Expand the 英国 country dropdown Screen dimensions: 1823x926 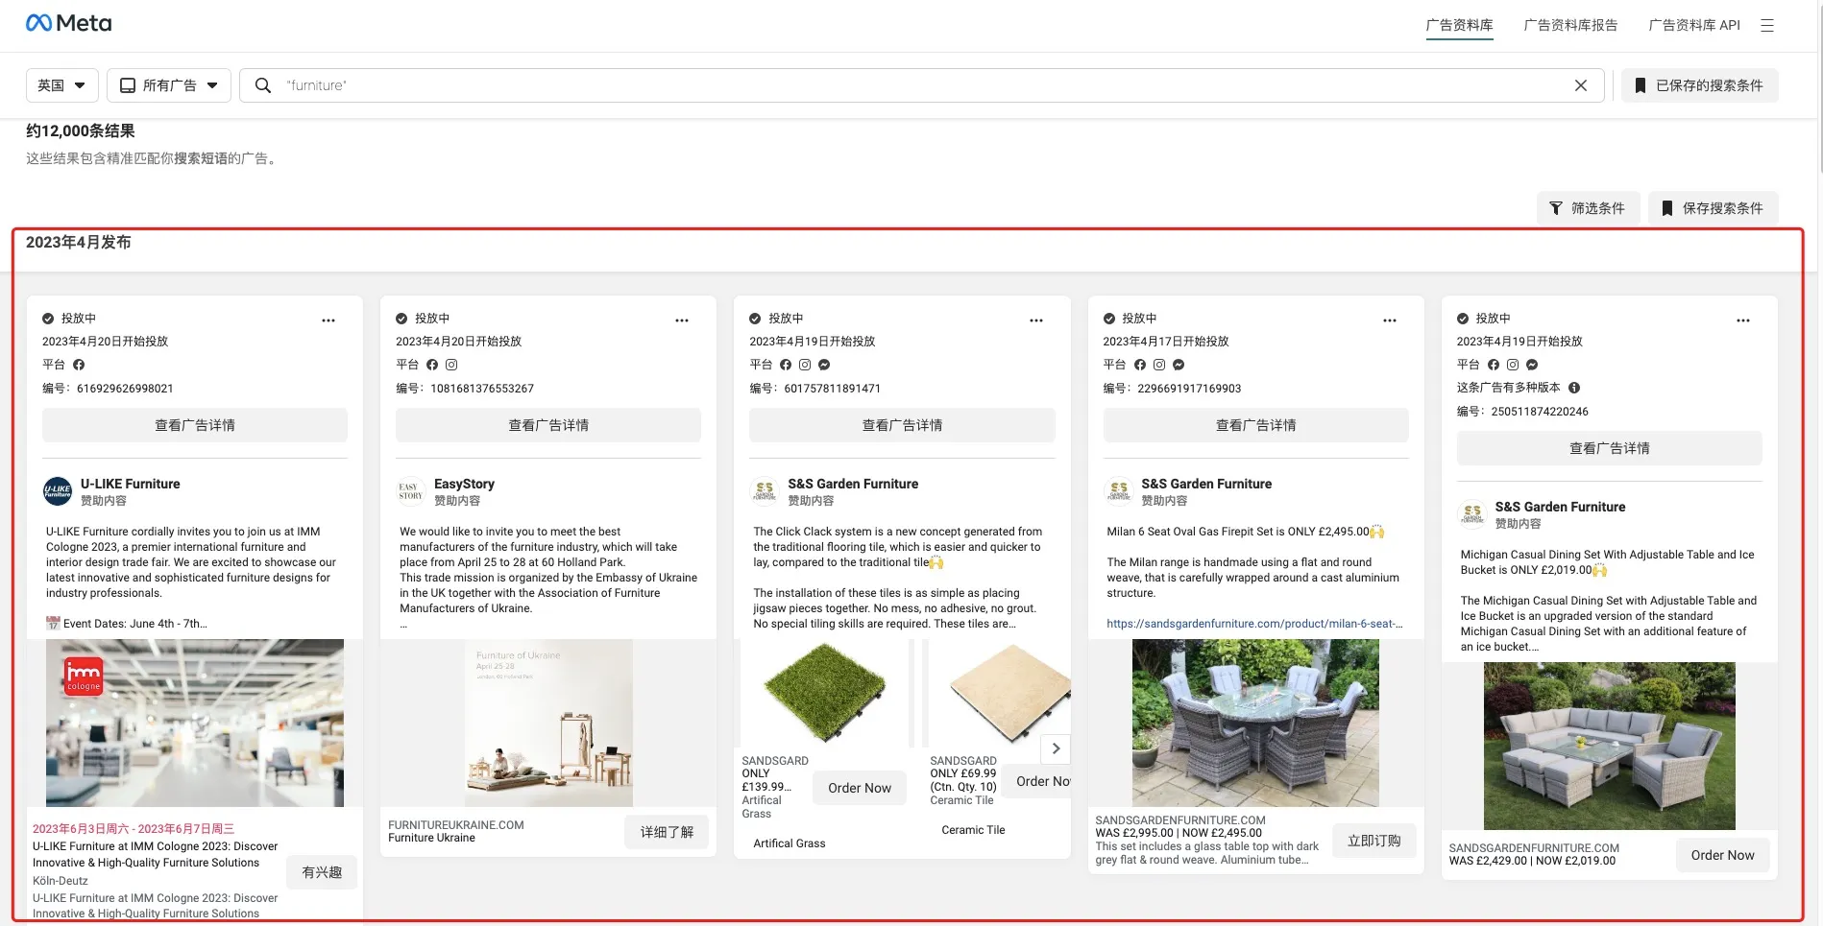[61, 85]
